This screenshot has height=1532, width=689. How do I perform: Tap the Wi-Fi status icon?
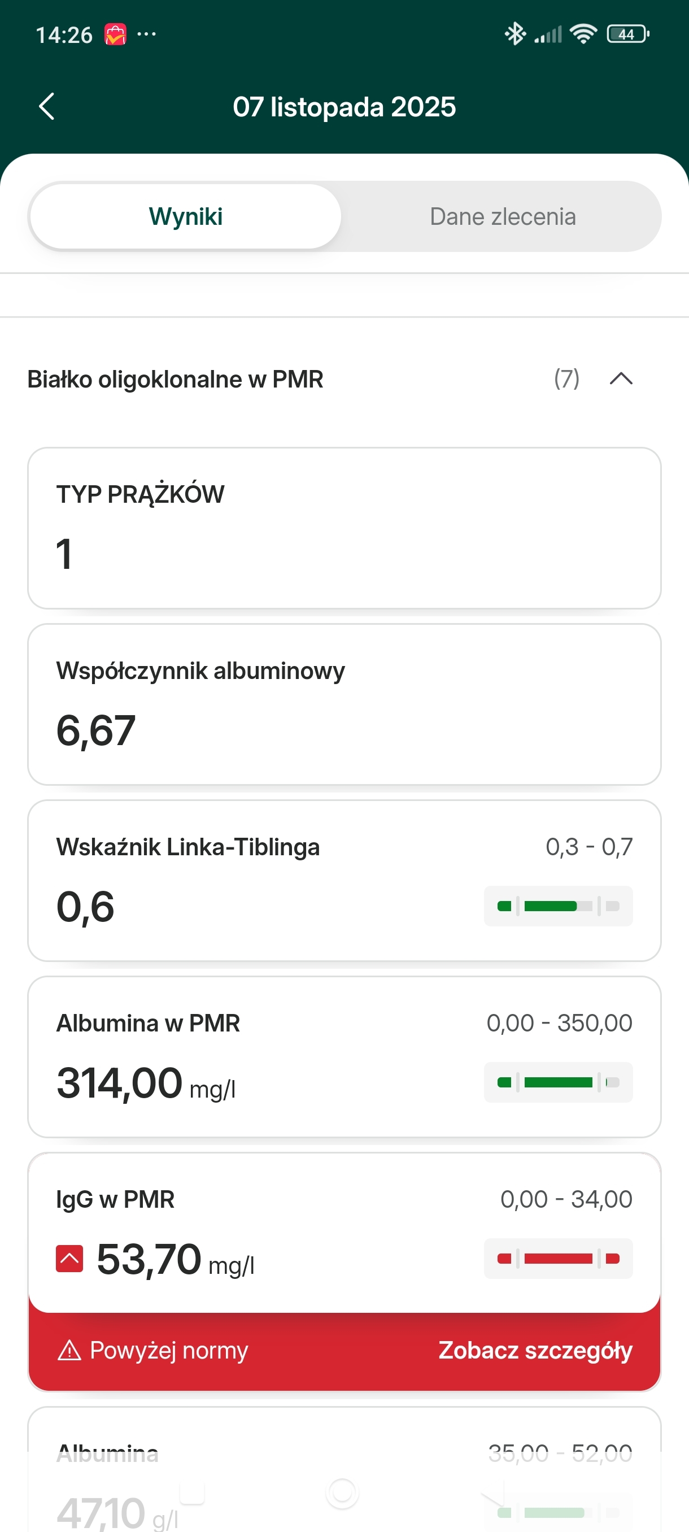[x=583, y=34]
